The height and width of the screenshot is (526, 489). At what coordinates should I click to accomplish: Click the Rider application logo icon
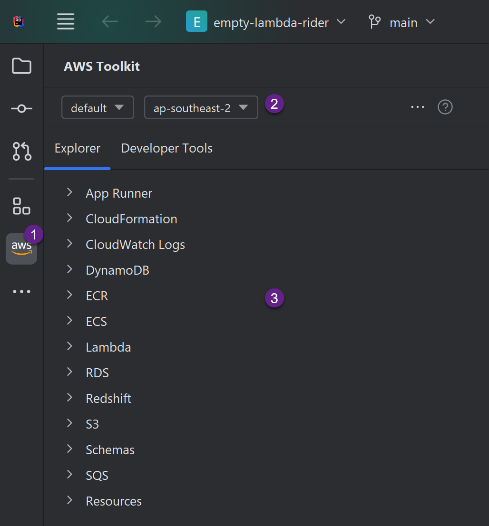19,21
